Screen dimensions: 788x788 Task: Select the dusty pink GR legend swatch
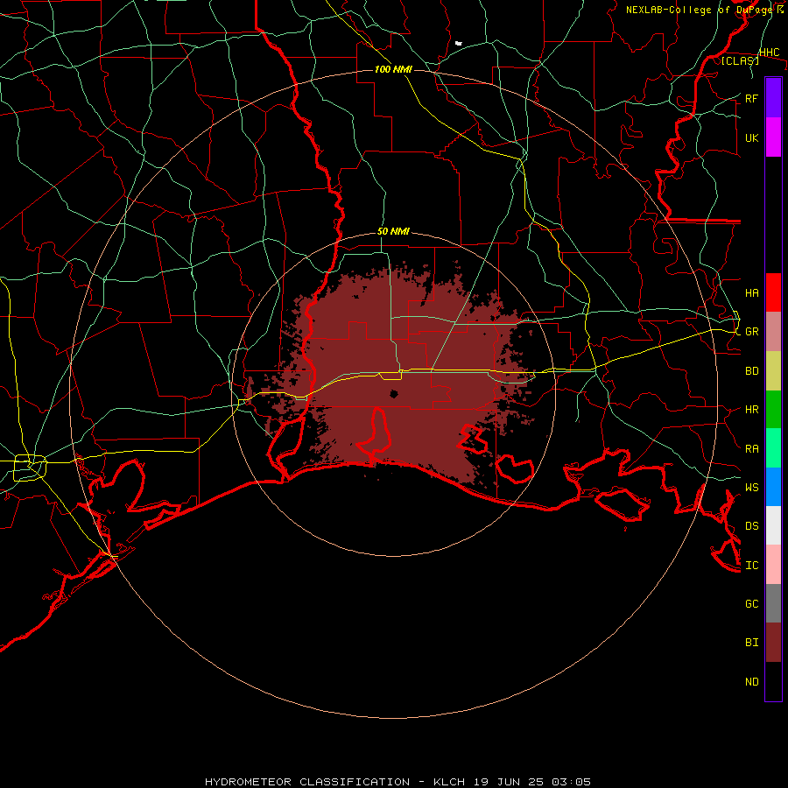click(x=773, y=331)
